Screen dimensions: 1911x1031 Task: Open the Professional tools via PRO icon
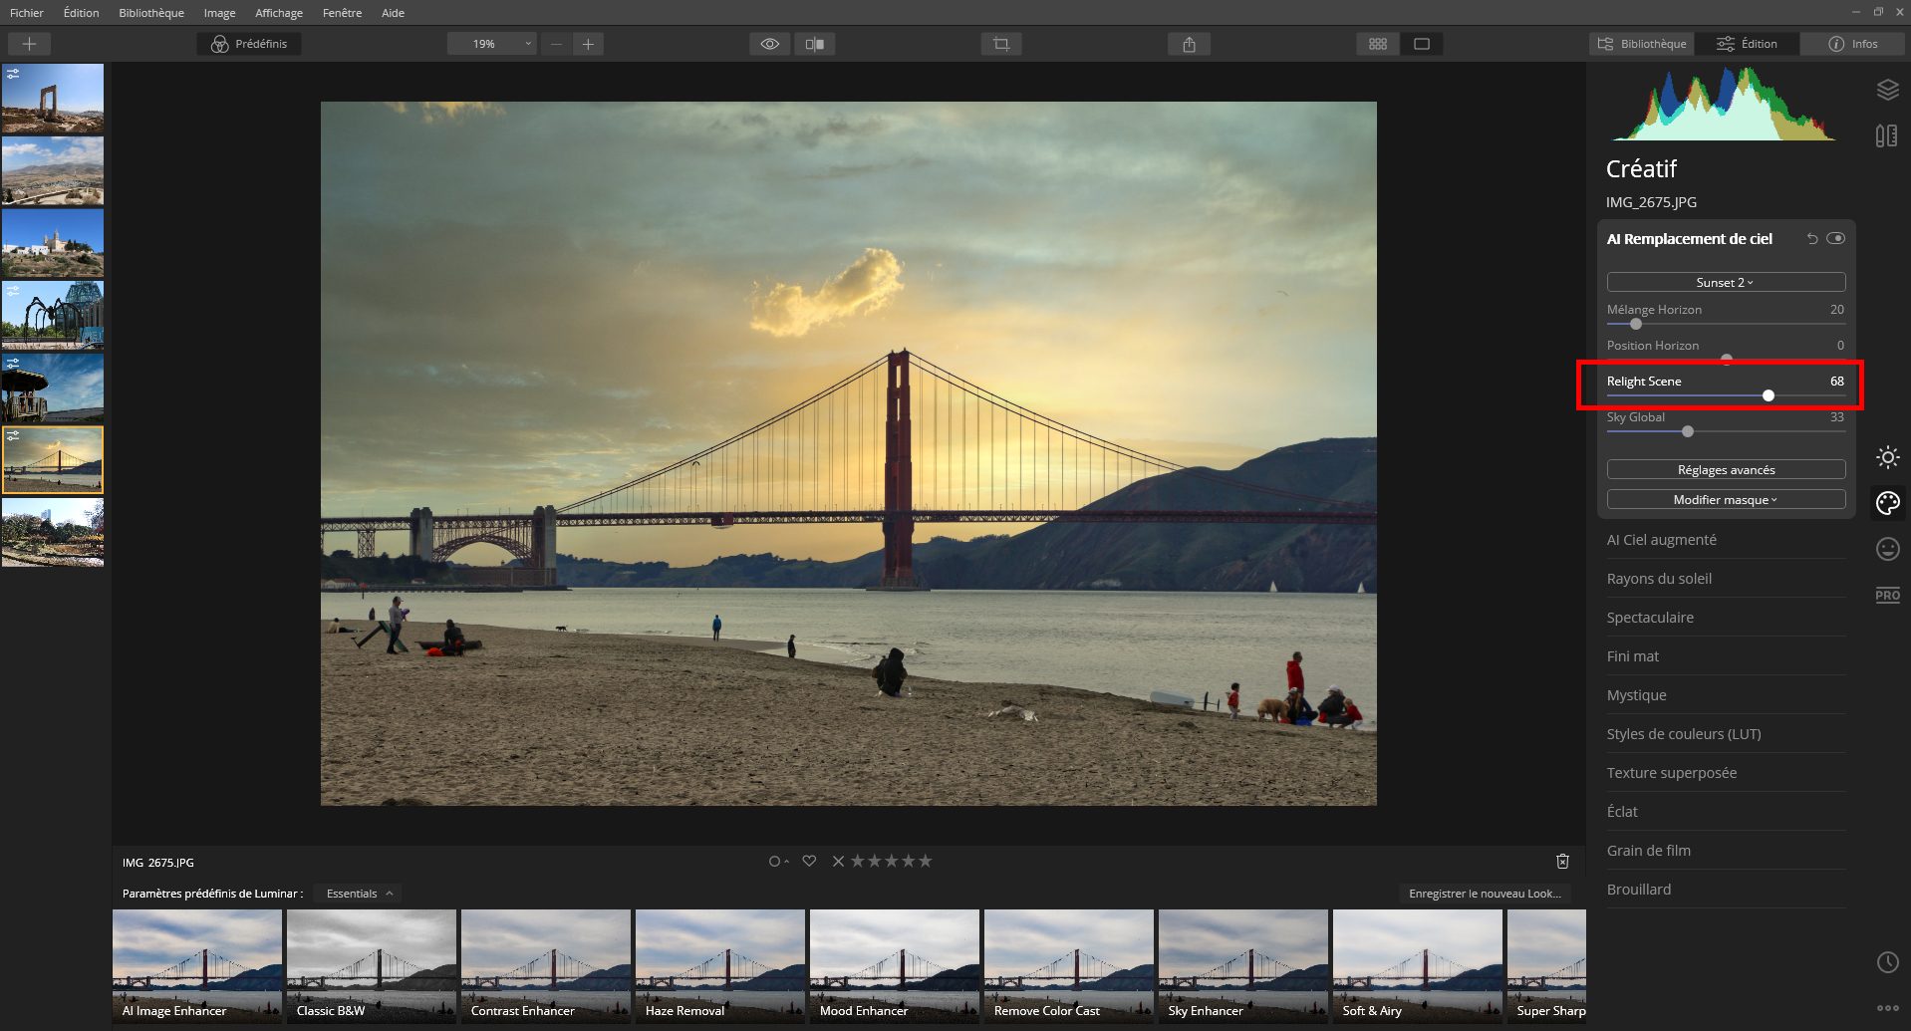(1886, 595)
